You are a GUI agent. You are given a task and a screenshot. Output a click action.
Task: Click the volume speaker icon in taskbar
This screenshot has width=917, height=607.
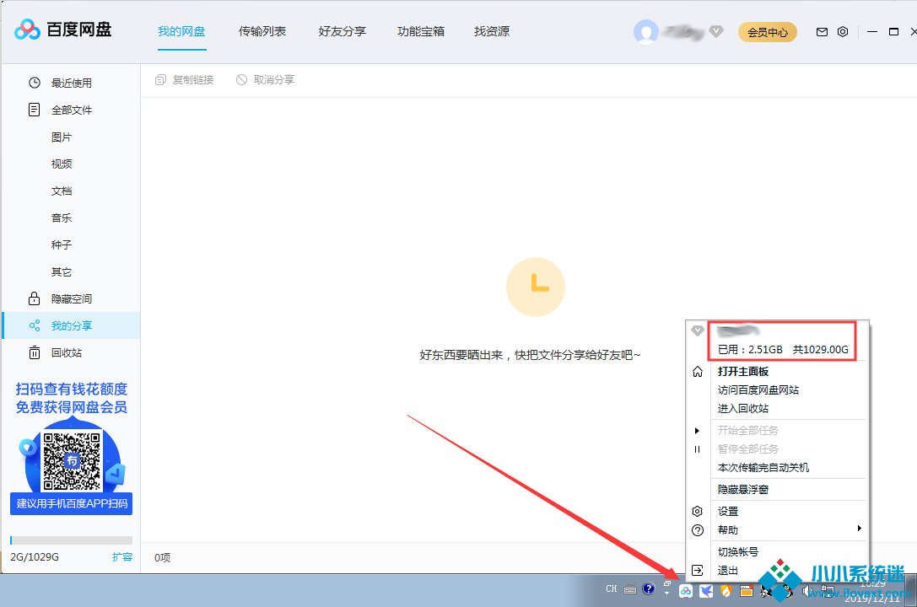807,589
